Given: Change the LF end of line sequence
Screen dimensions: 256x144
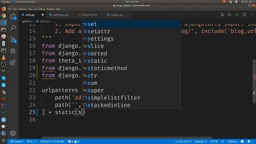Looking at the screenshot, I should click(x=222, y=141).
